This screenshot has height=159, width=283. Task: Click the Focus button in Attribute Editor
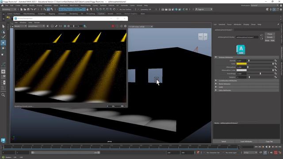pyautogui.click(x=270, y=34)
